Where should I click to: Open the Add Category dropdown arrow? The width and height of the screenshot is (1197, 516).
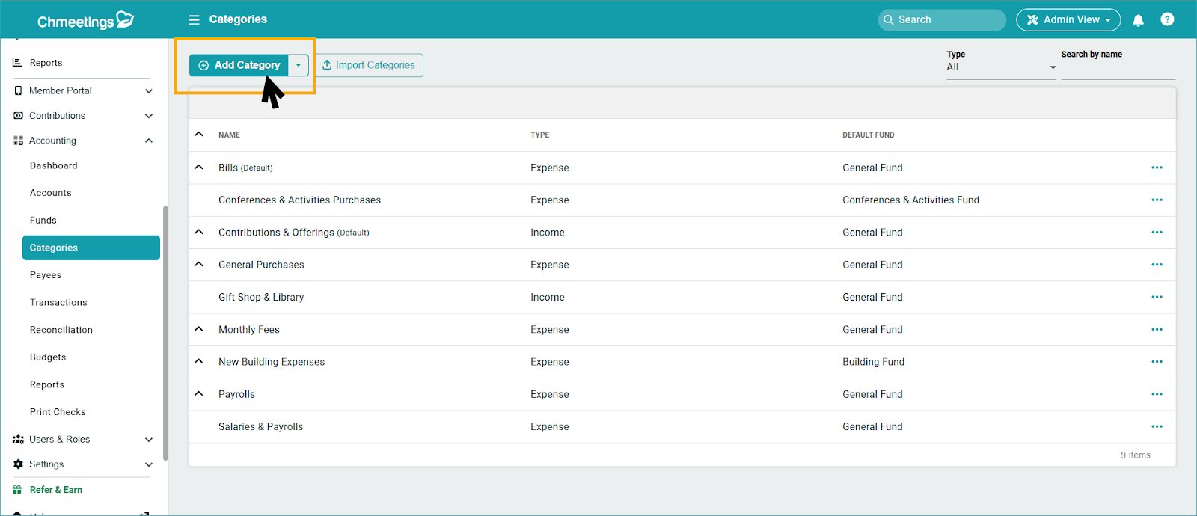tap(298, 65)
